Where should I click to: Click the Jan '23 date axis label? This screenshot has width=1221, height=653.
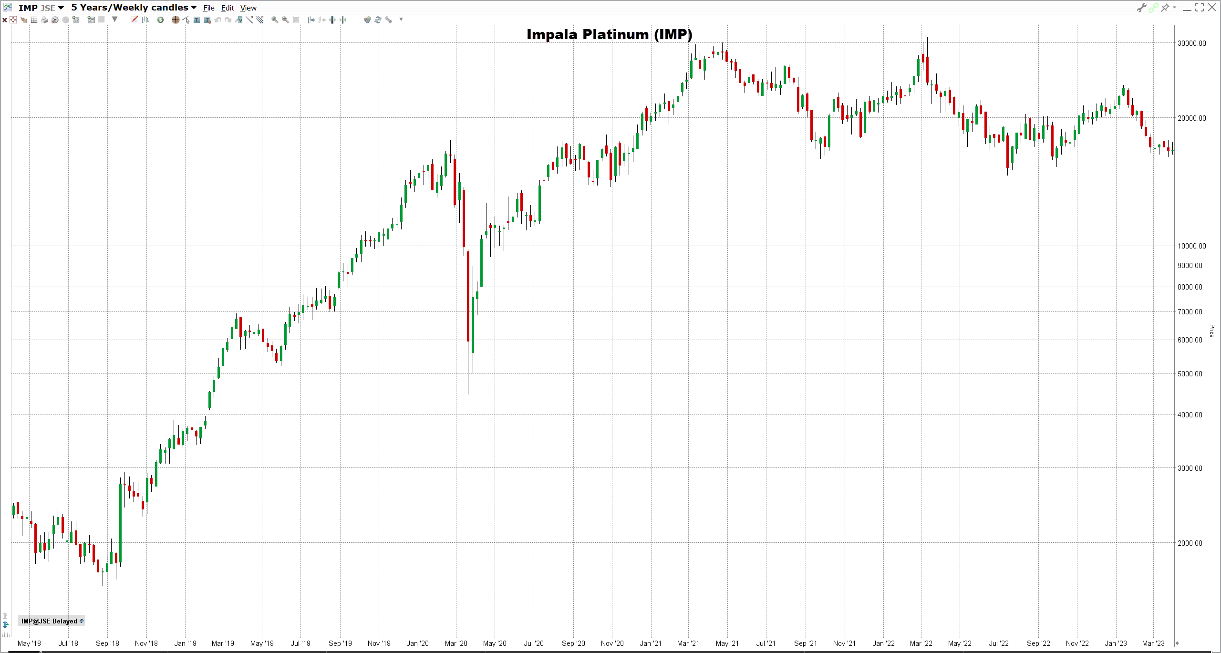(x=1116, y=643)
